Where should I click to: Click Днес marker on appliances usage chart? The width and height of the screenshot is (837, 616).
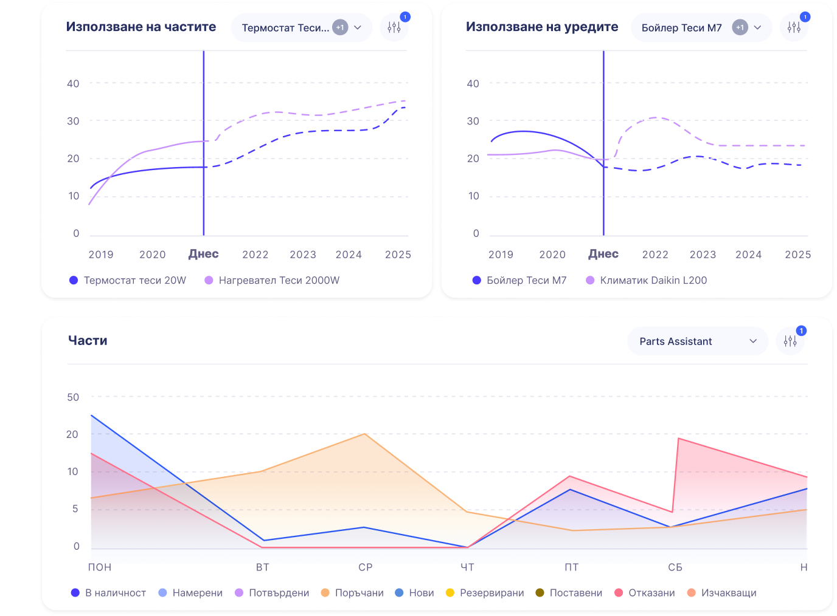click(x=603, y=254)
